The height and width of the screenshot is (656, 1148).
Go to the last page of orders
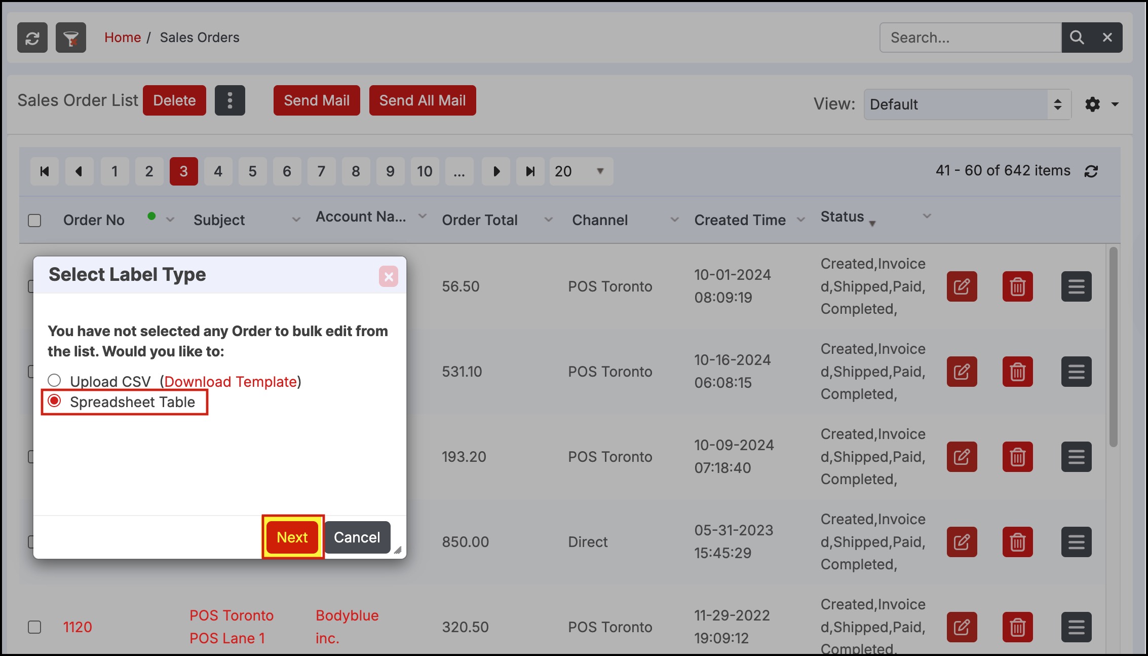click(x=530, y=171)
